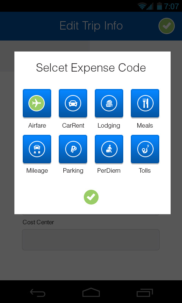Image resolution: width=182 pixels, height=303 pixels.
Task: Select the Meals fork and knife icon
Action: [145, 103]
